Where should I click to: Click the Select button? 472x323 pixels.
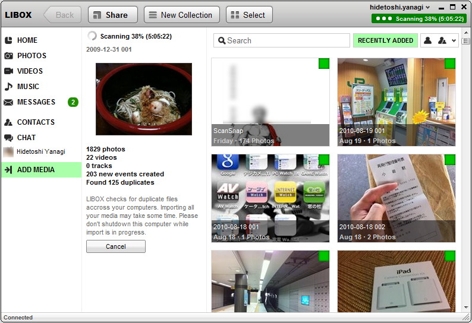pos(249,15)
